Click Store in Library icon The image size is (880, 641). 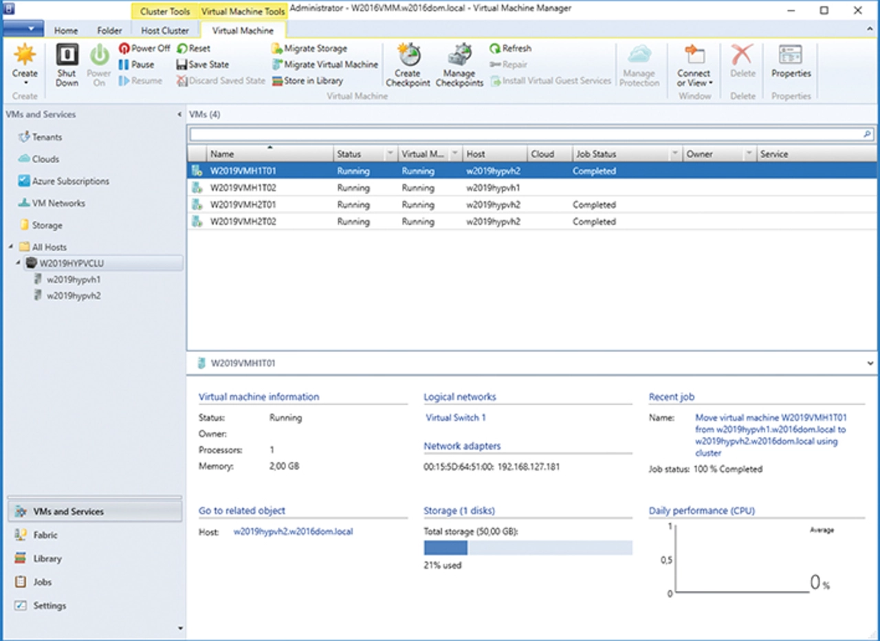[278, 81]
